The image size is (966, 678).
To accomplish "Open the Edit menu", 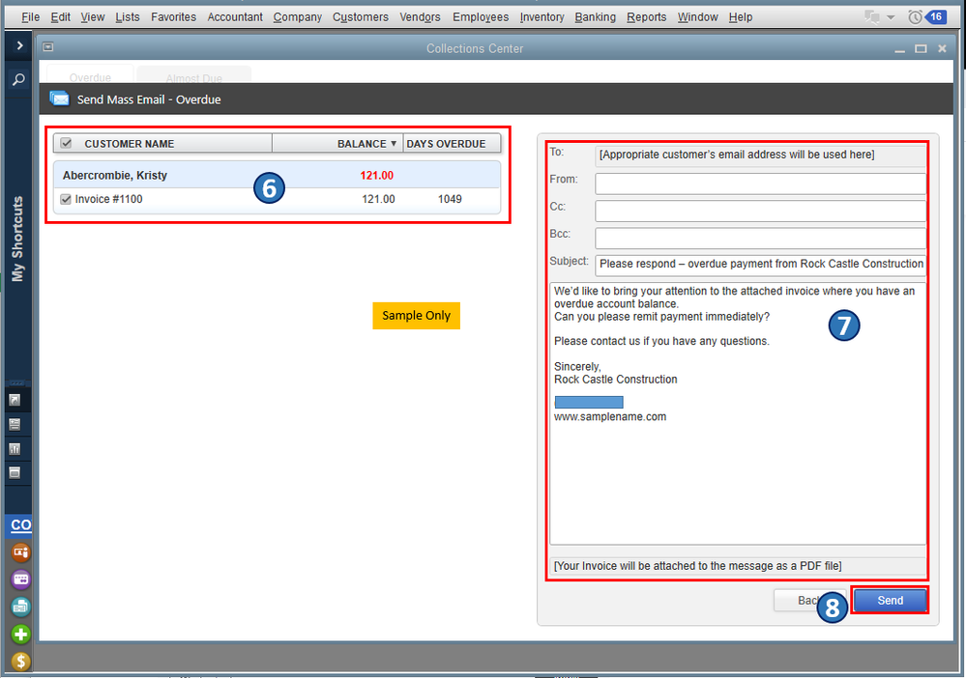I will 60,17.
